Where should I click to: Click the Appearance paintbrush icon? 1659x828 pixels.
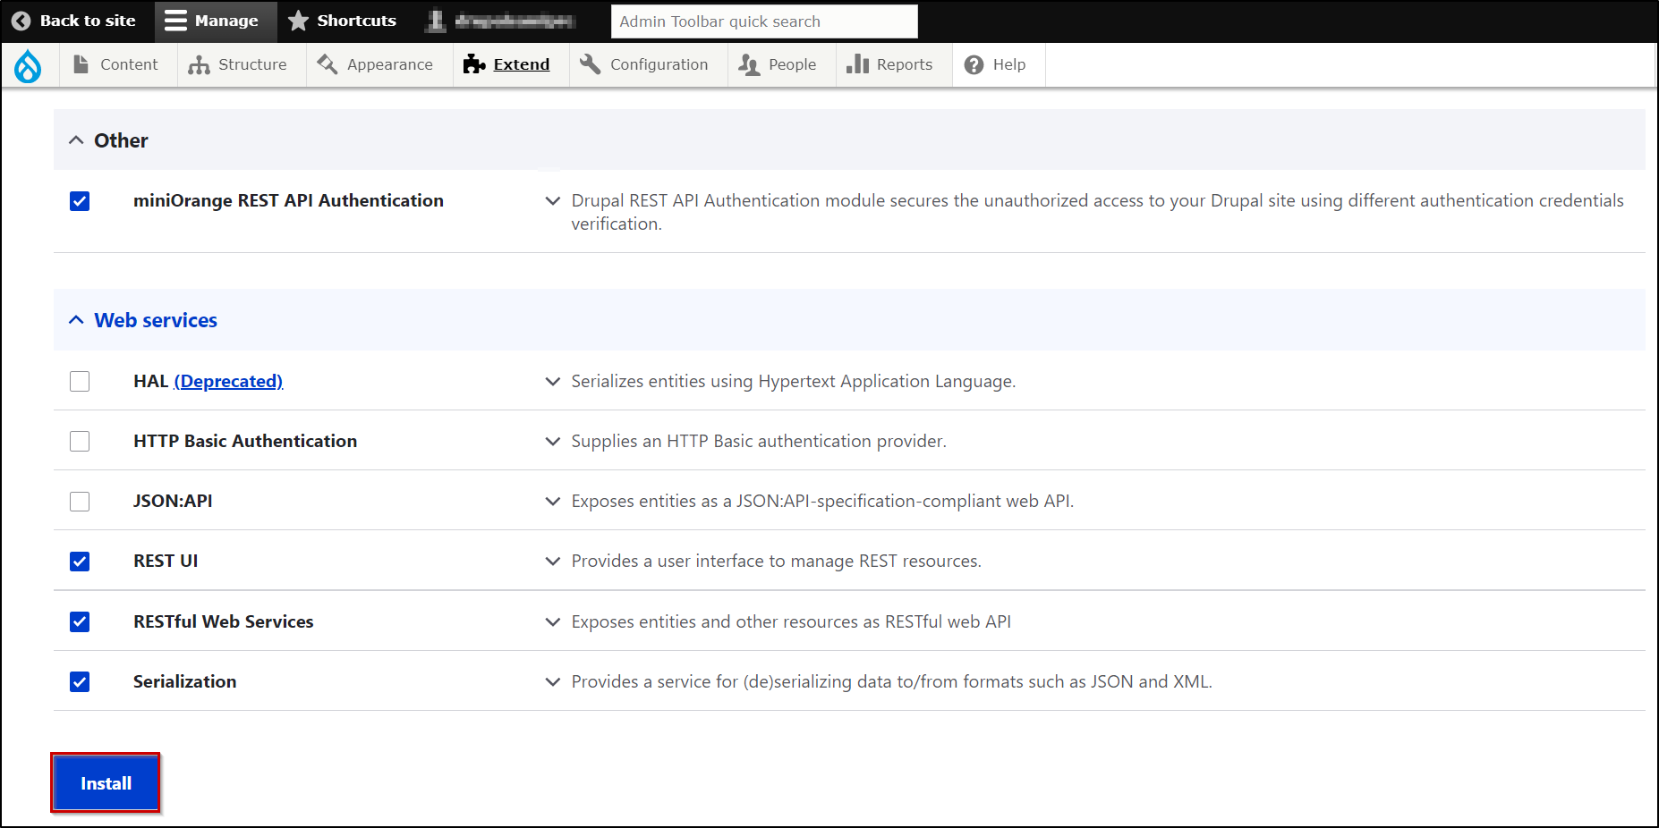coord(328,64)
